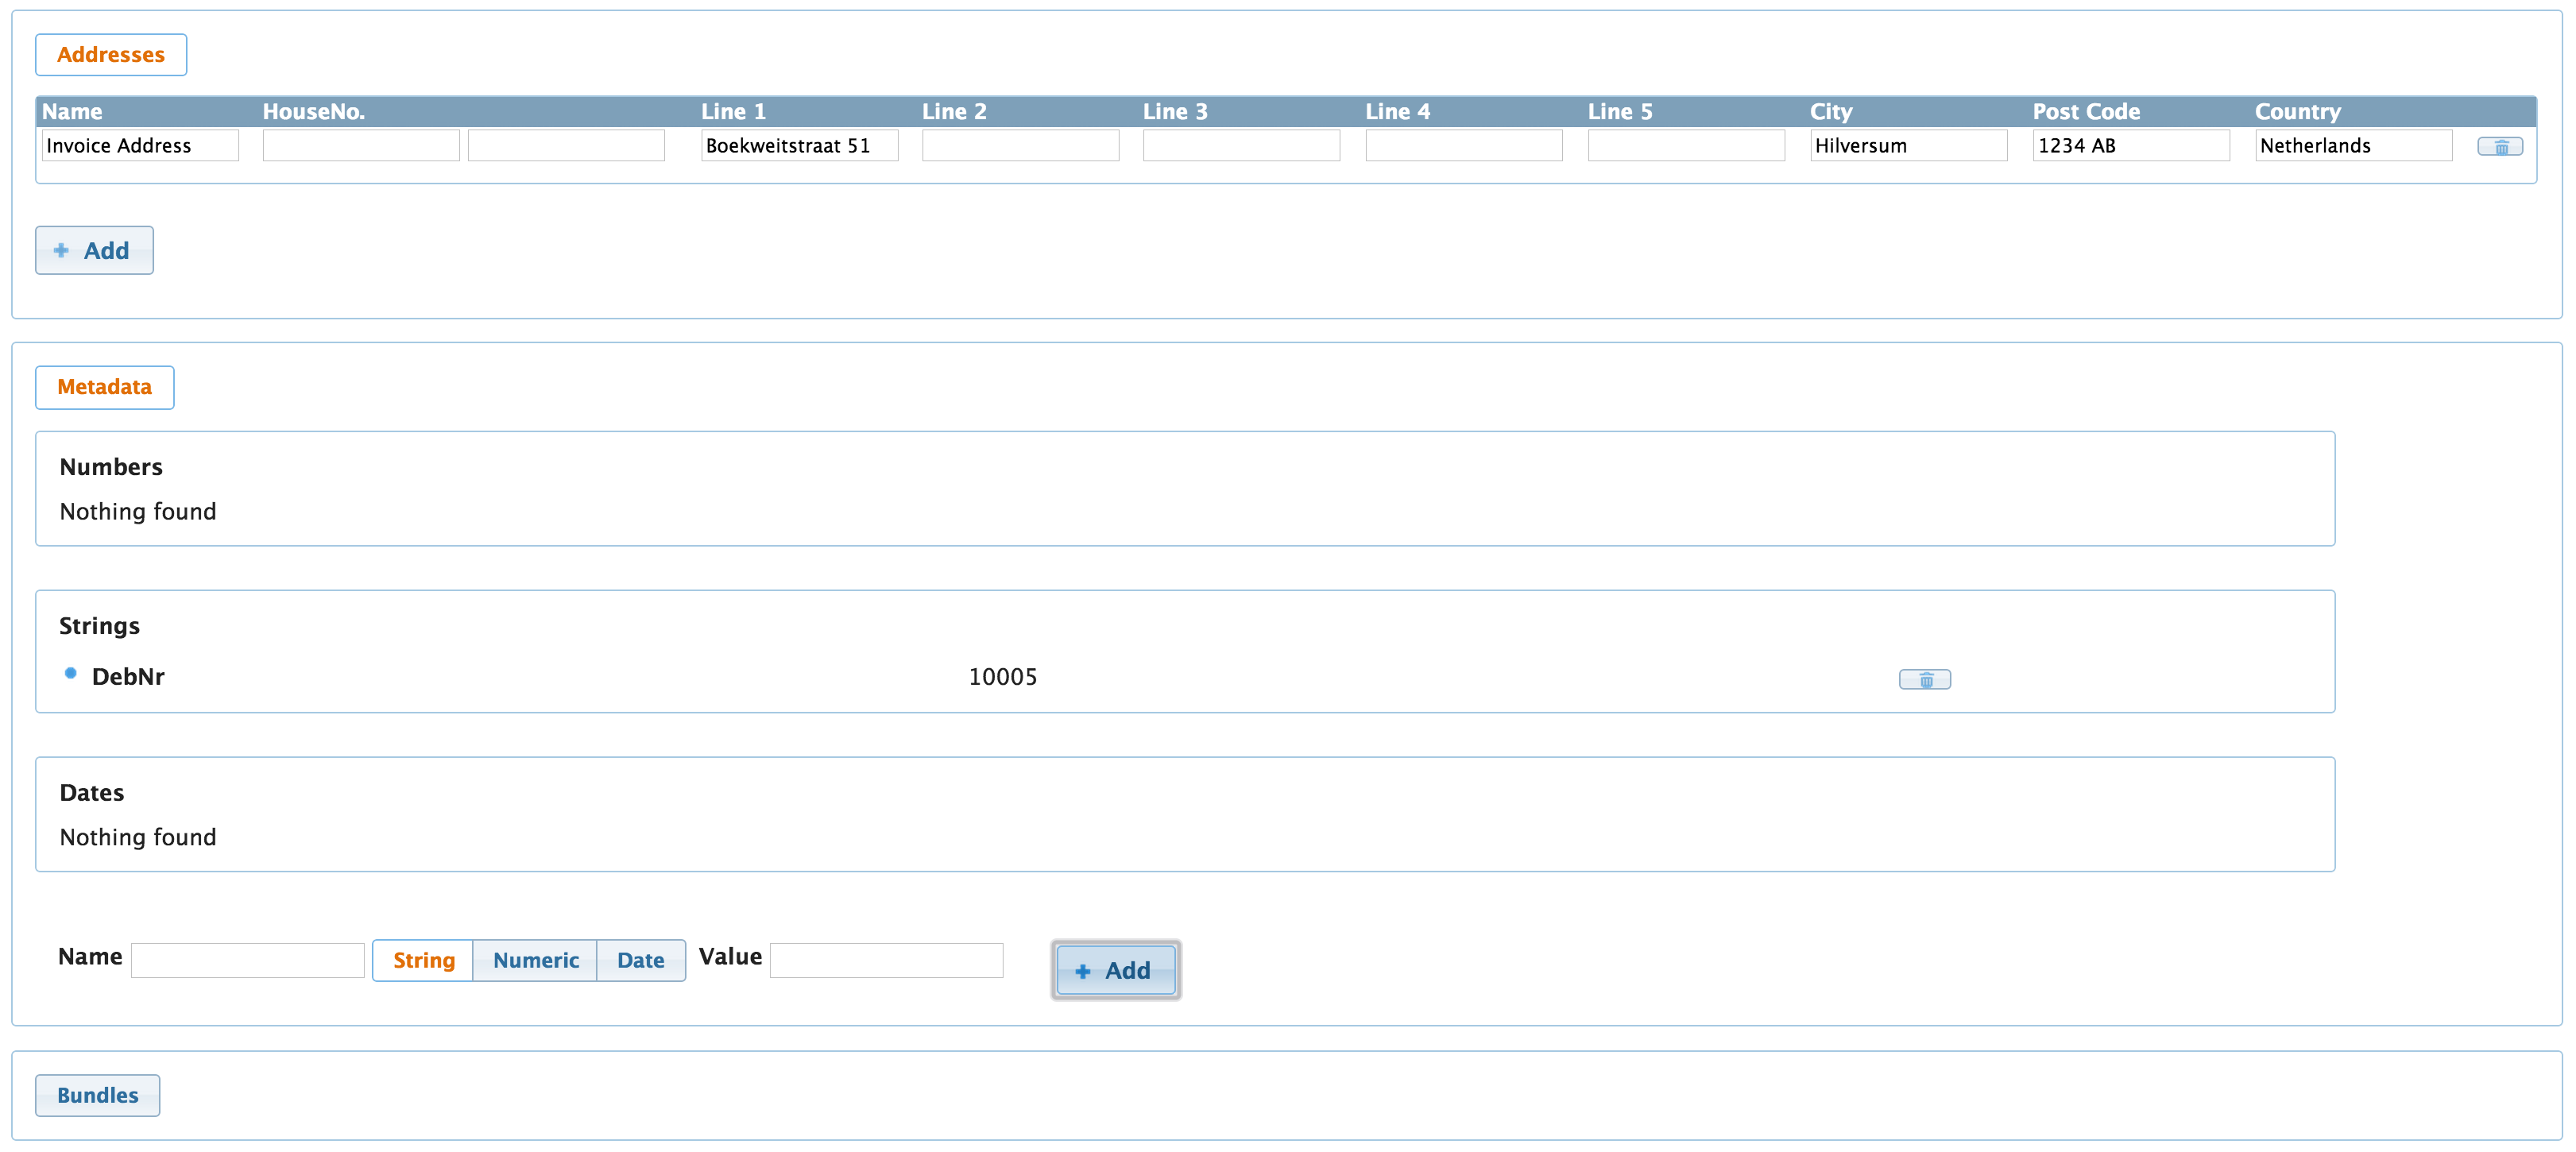Expand the Bundles section
The image size is (2576, 1152).
(x=97, y=1095)
